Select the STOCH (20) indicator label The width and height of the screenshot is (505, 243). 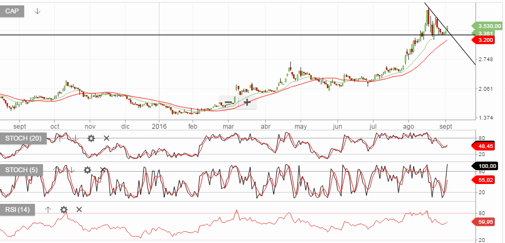tap(22, 138)
